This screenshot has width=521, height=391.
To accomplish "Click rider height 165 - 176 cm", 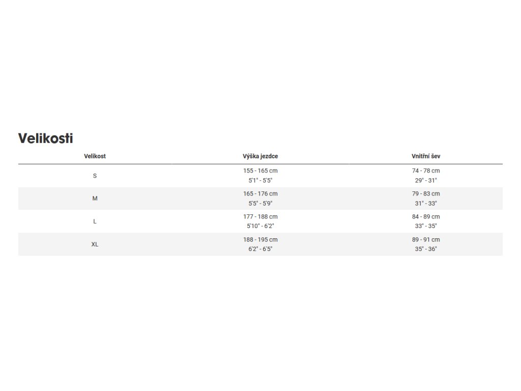I will (260, 194).
